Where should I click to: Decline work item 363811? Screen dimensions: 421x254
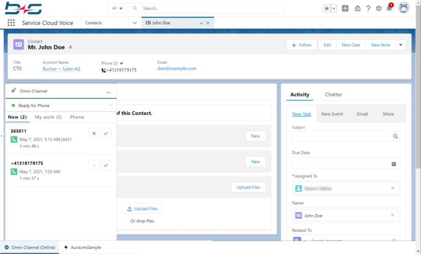(x=94, y=133)
